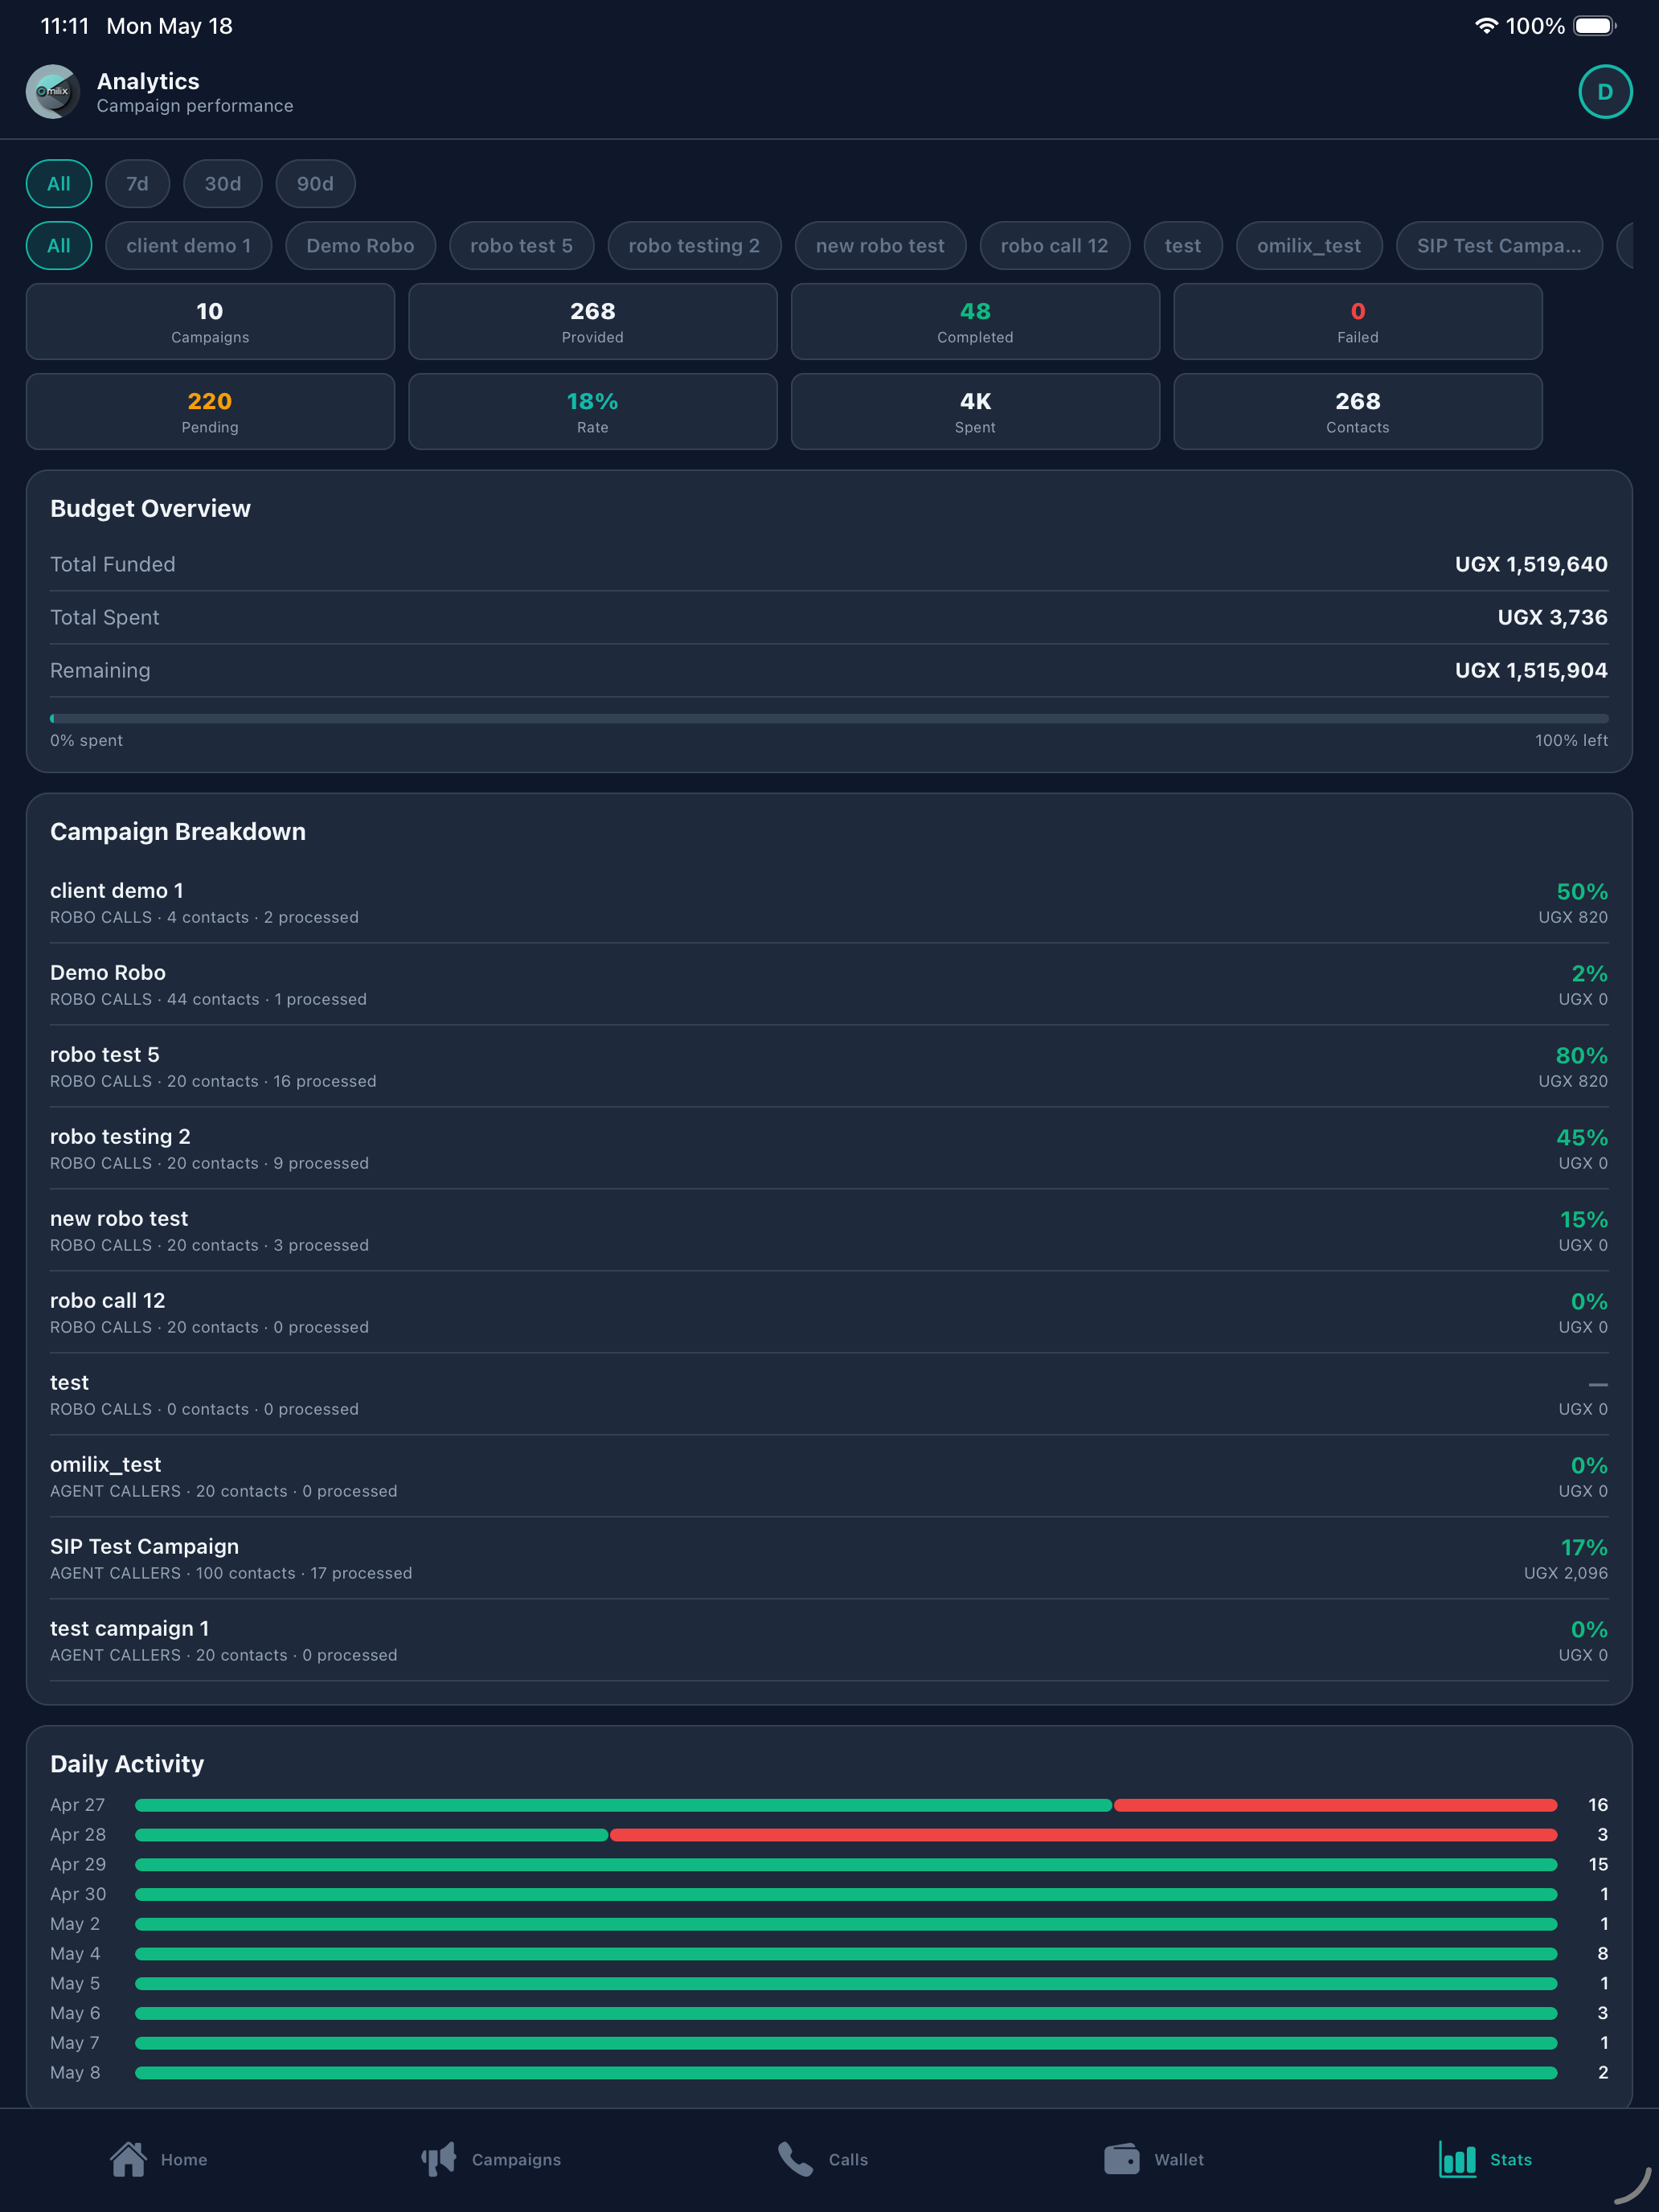
Task: Click the UGX 1,515,904 Remaining value
Action: click(1531, 670)
